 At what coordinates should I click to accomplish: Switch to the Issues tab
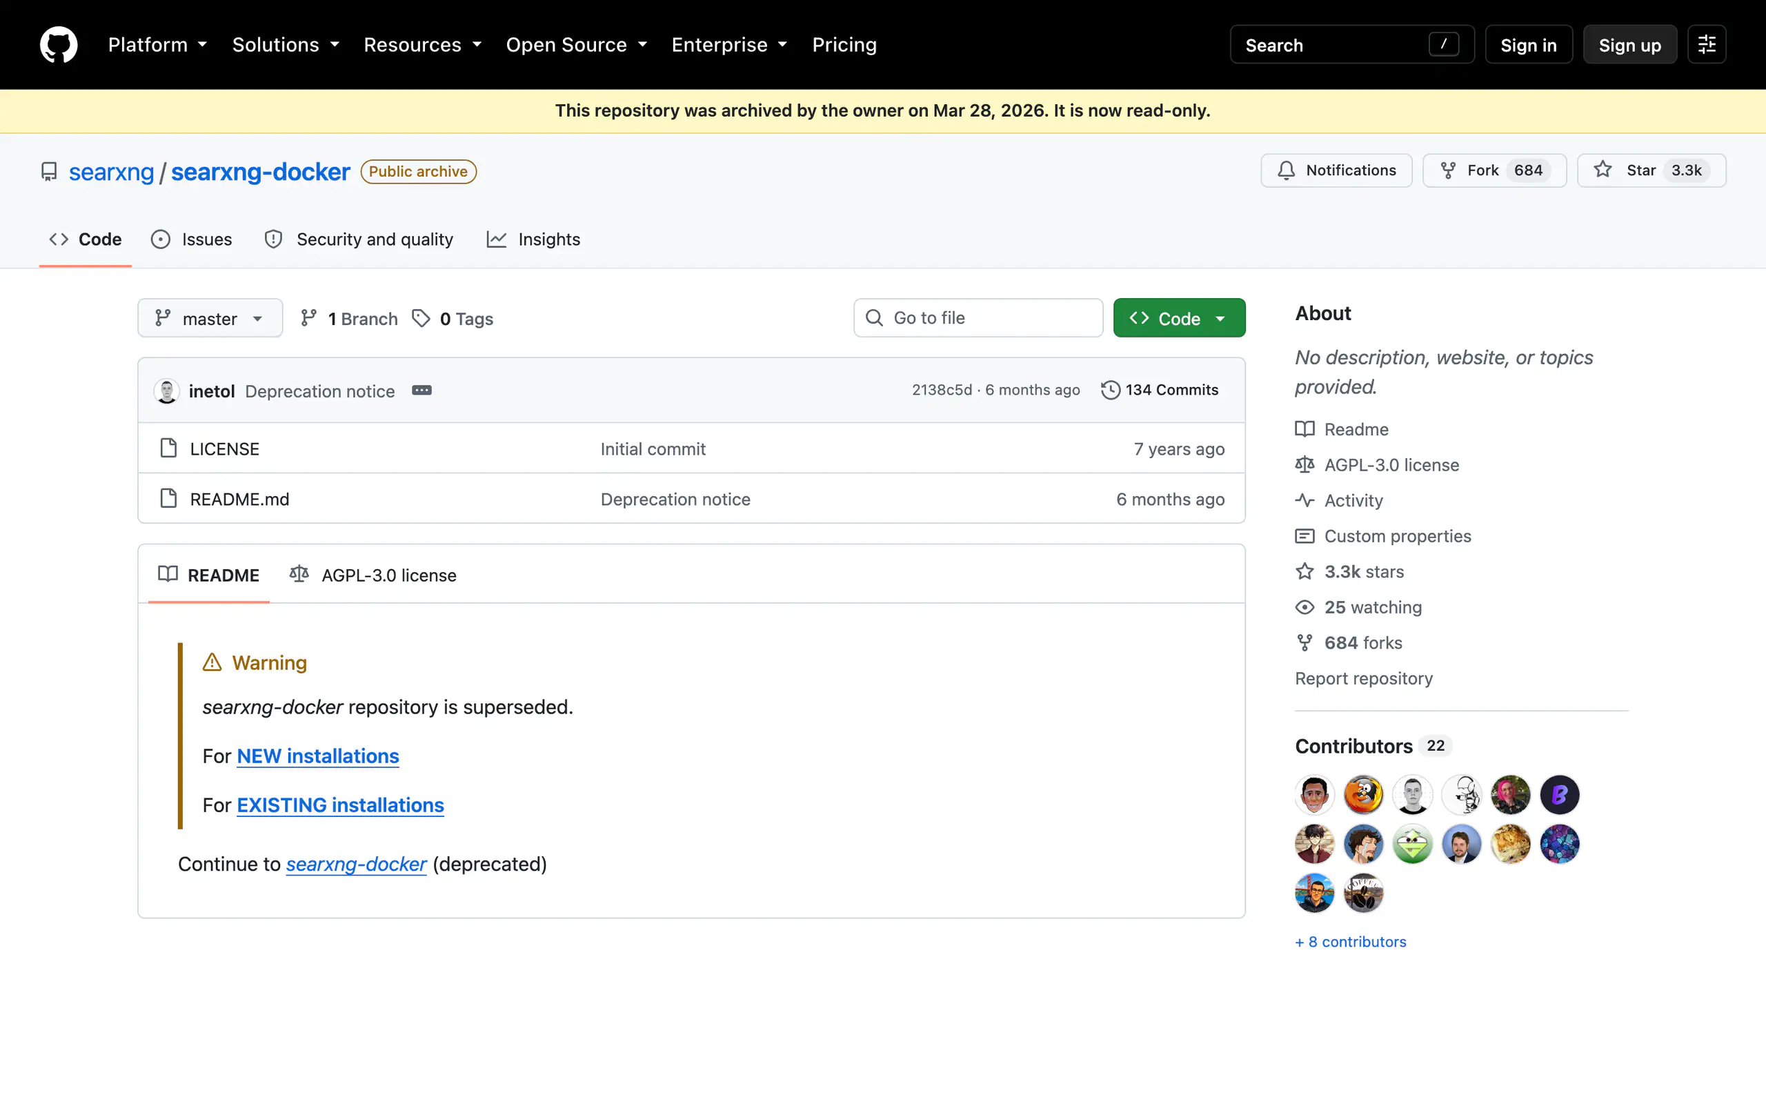pos(191,239)
